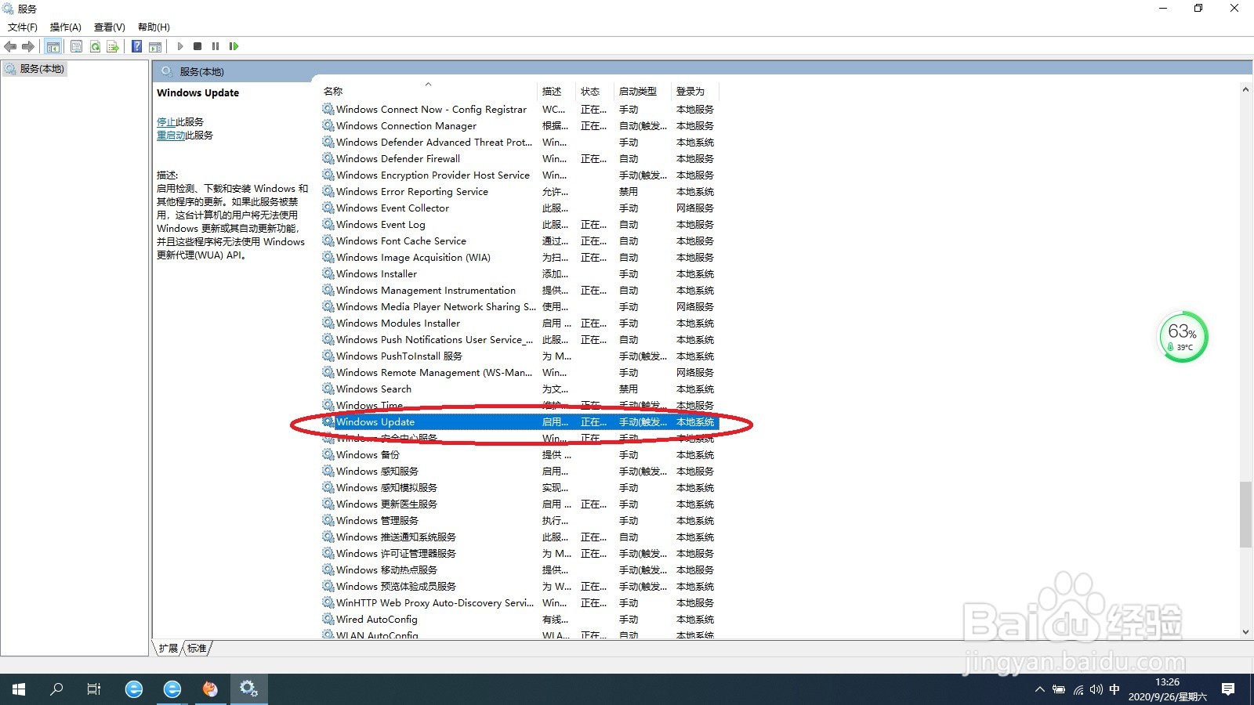The image size is (1254, 705).
Task: Click the Forward arrow in toolbar
Action: point(28,46)
